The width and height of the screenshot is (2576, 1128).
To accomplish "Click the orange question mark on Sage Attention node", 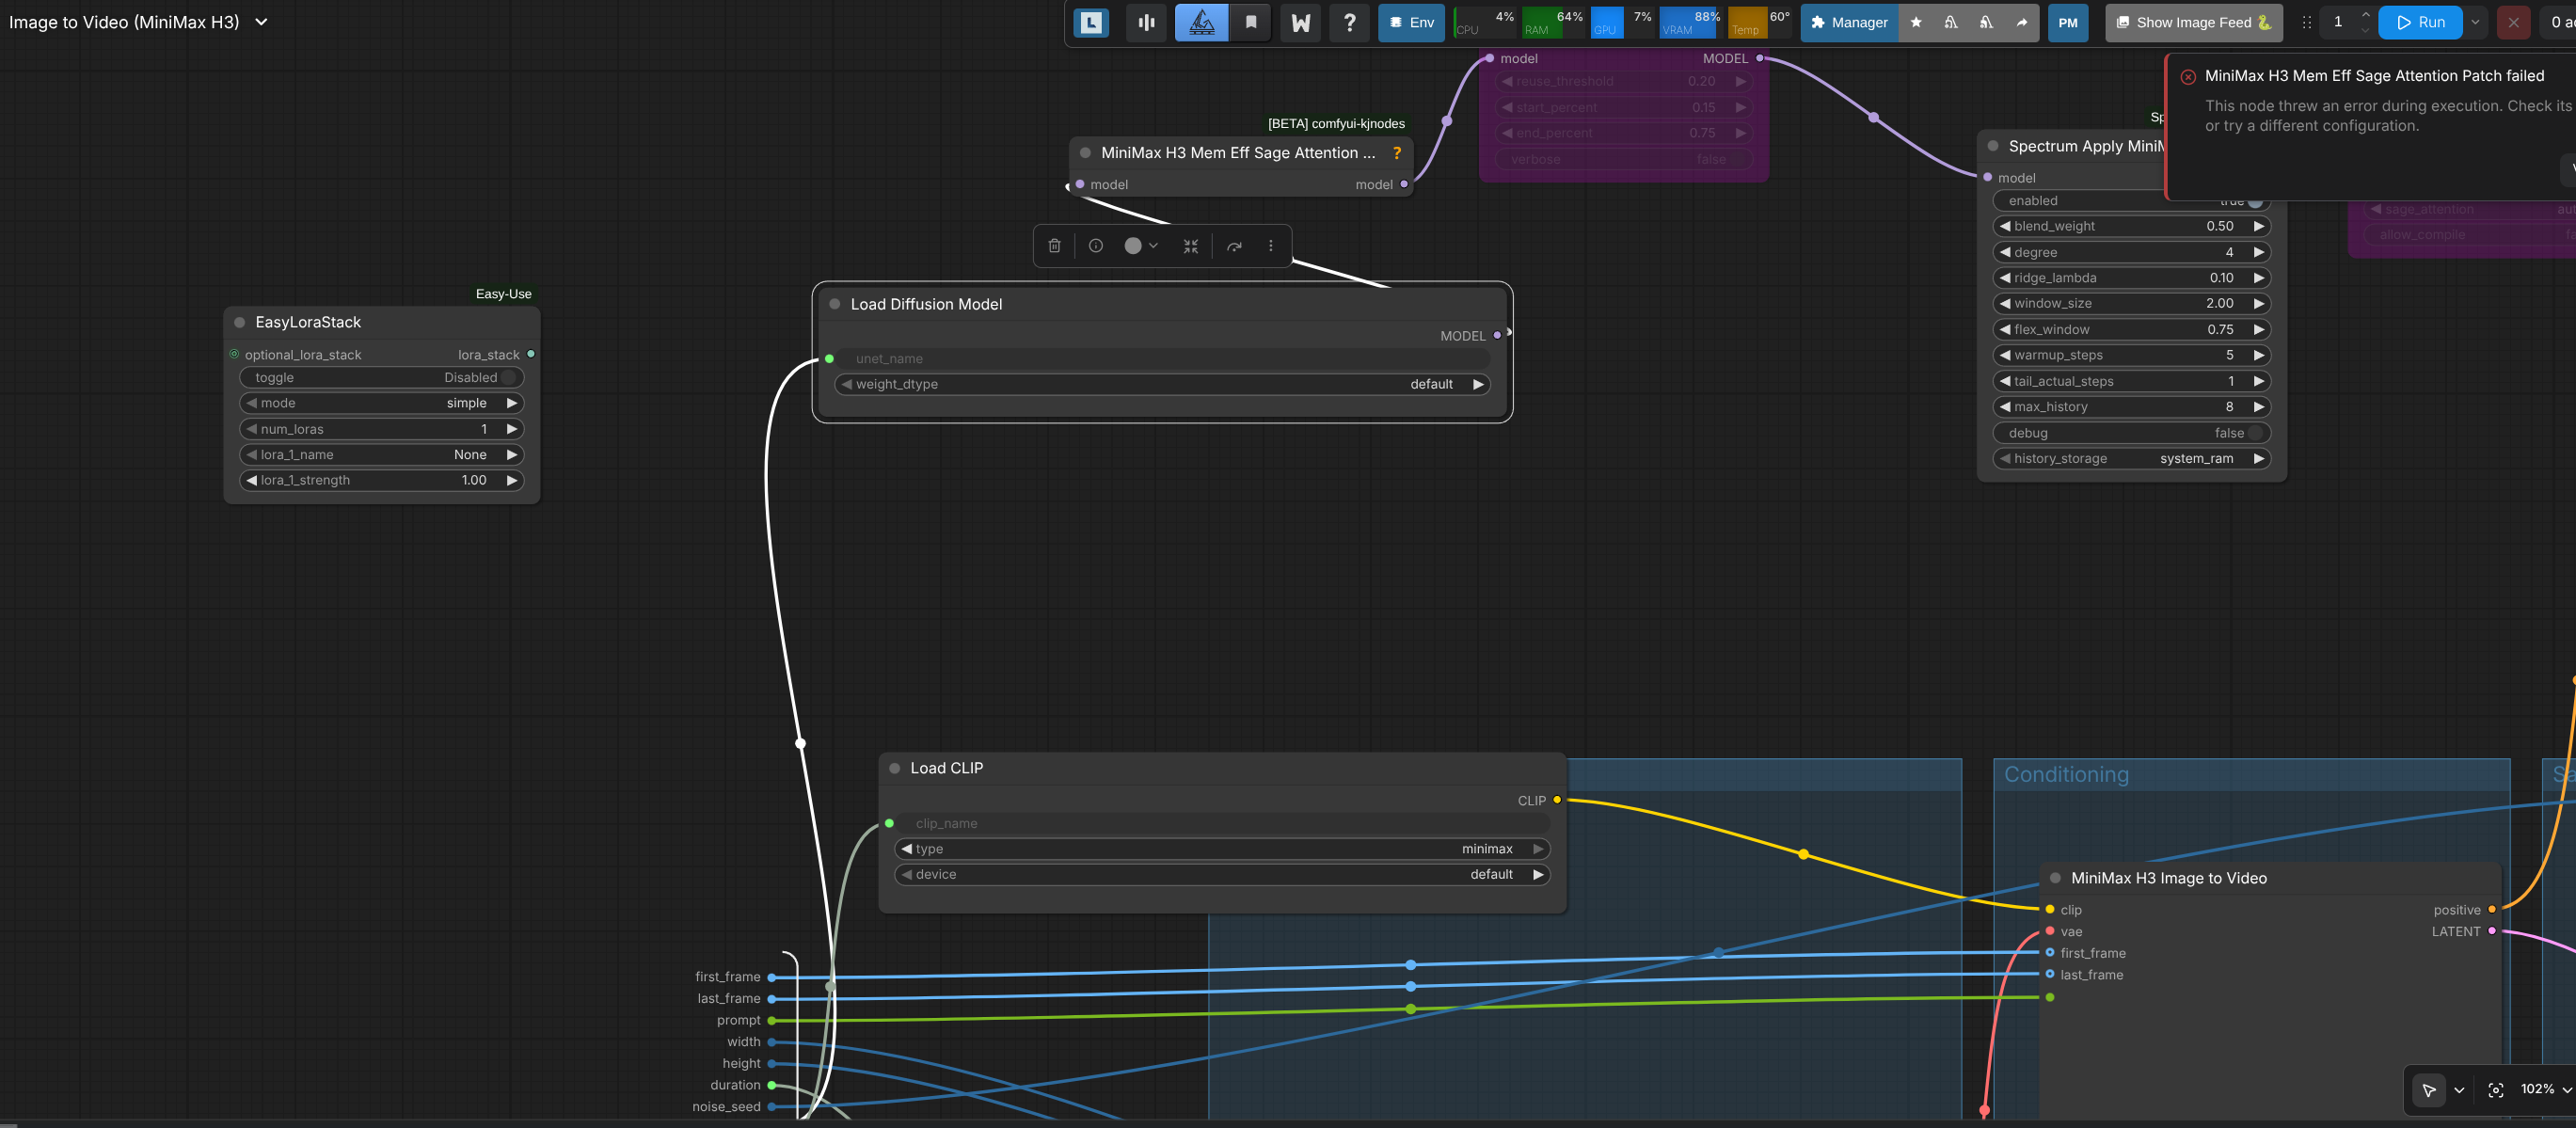I will (x=1396, y=153).
